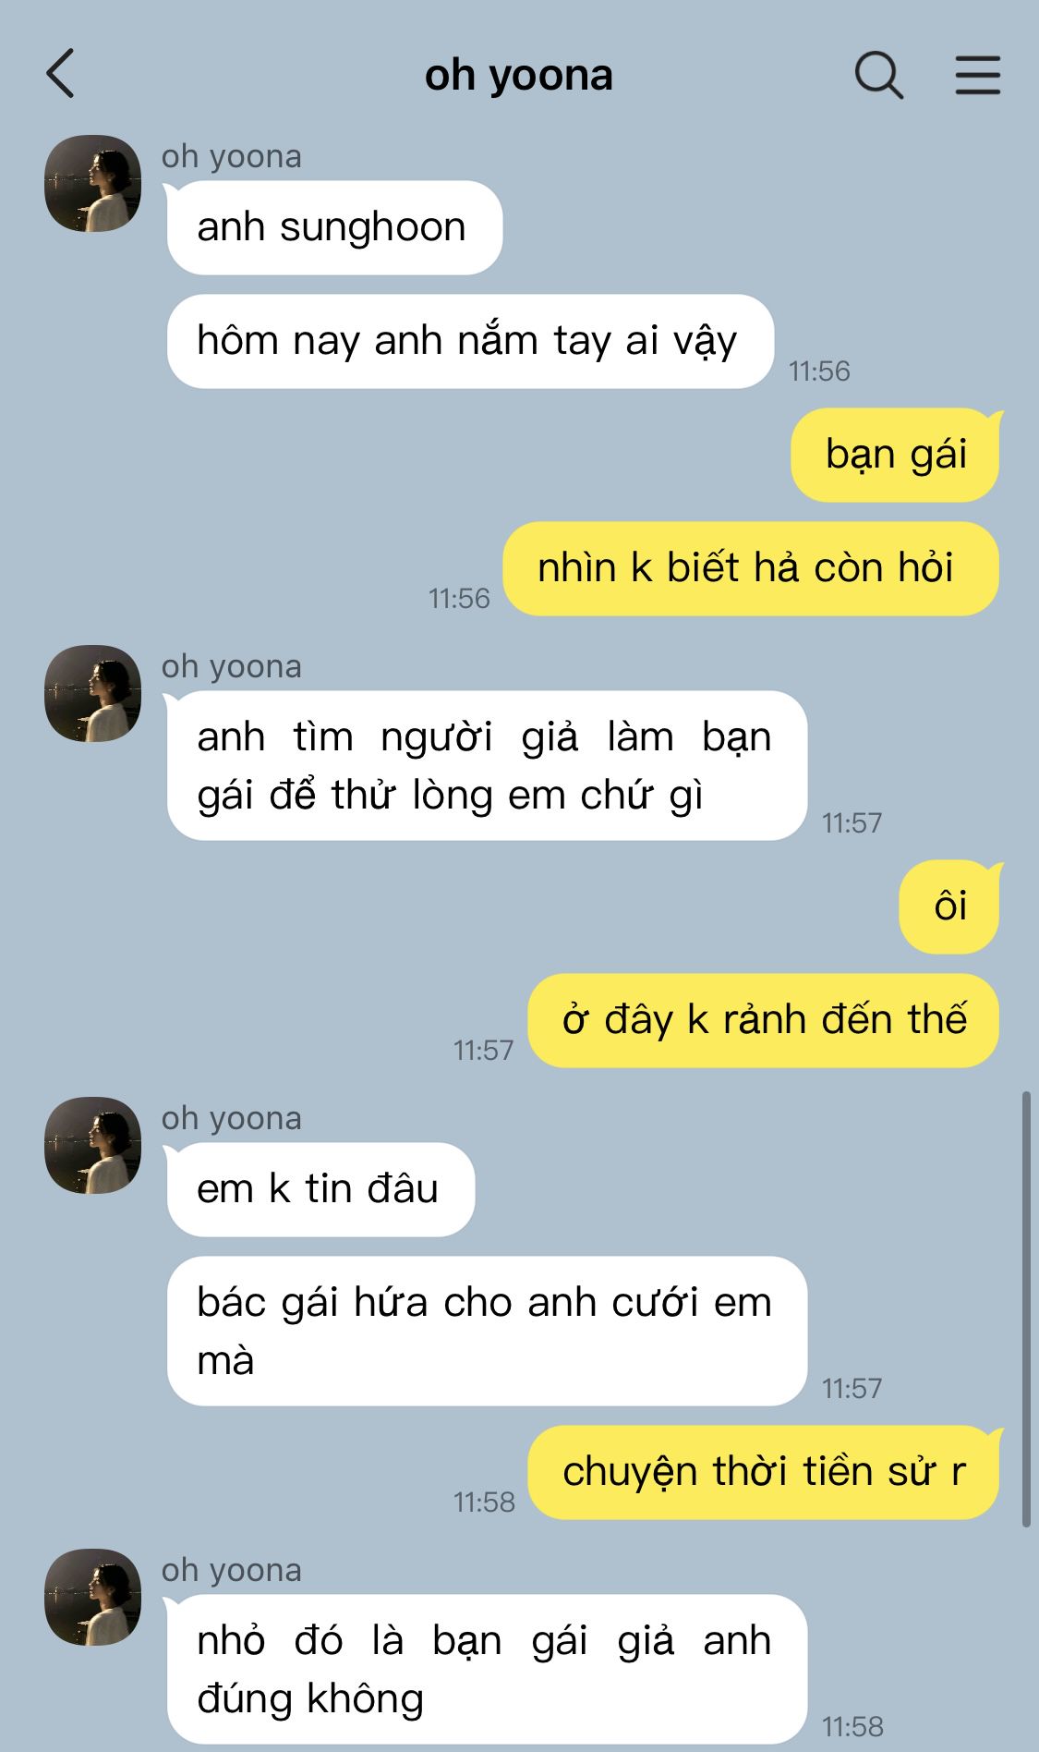Tap the 'ở đây k rảnh đến thế' bubble
The height and width of the screenshot is (1752, 1039).
pyautogui.click(x=764, y=1020)
